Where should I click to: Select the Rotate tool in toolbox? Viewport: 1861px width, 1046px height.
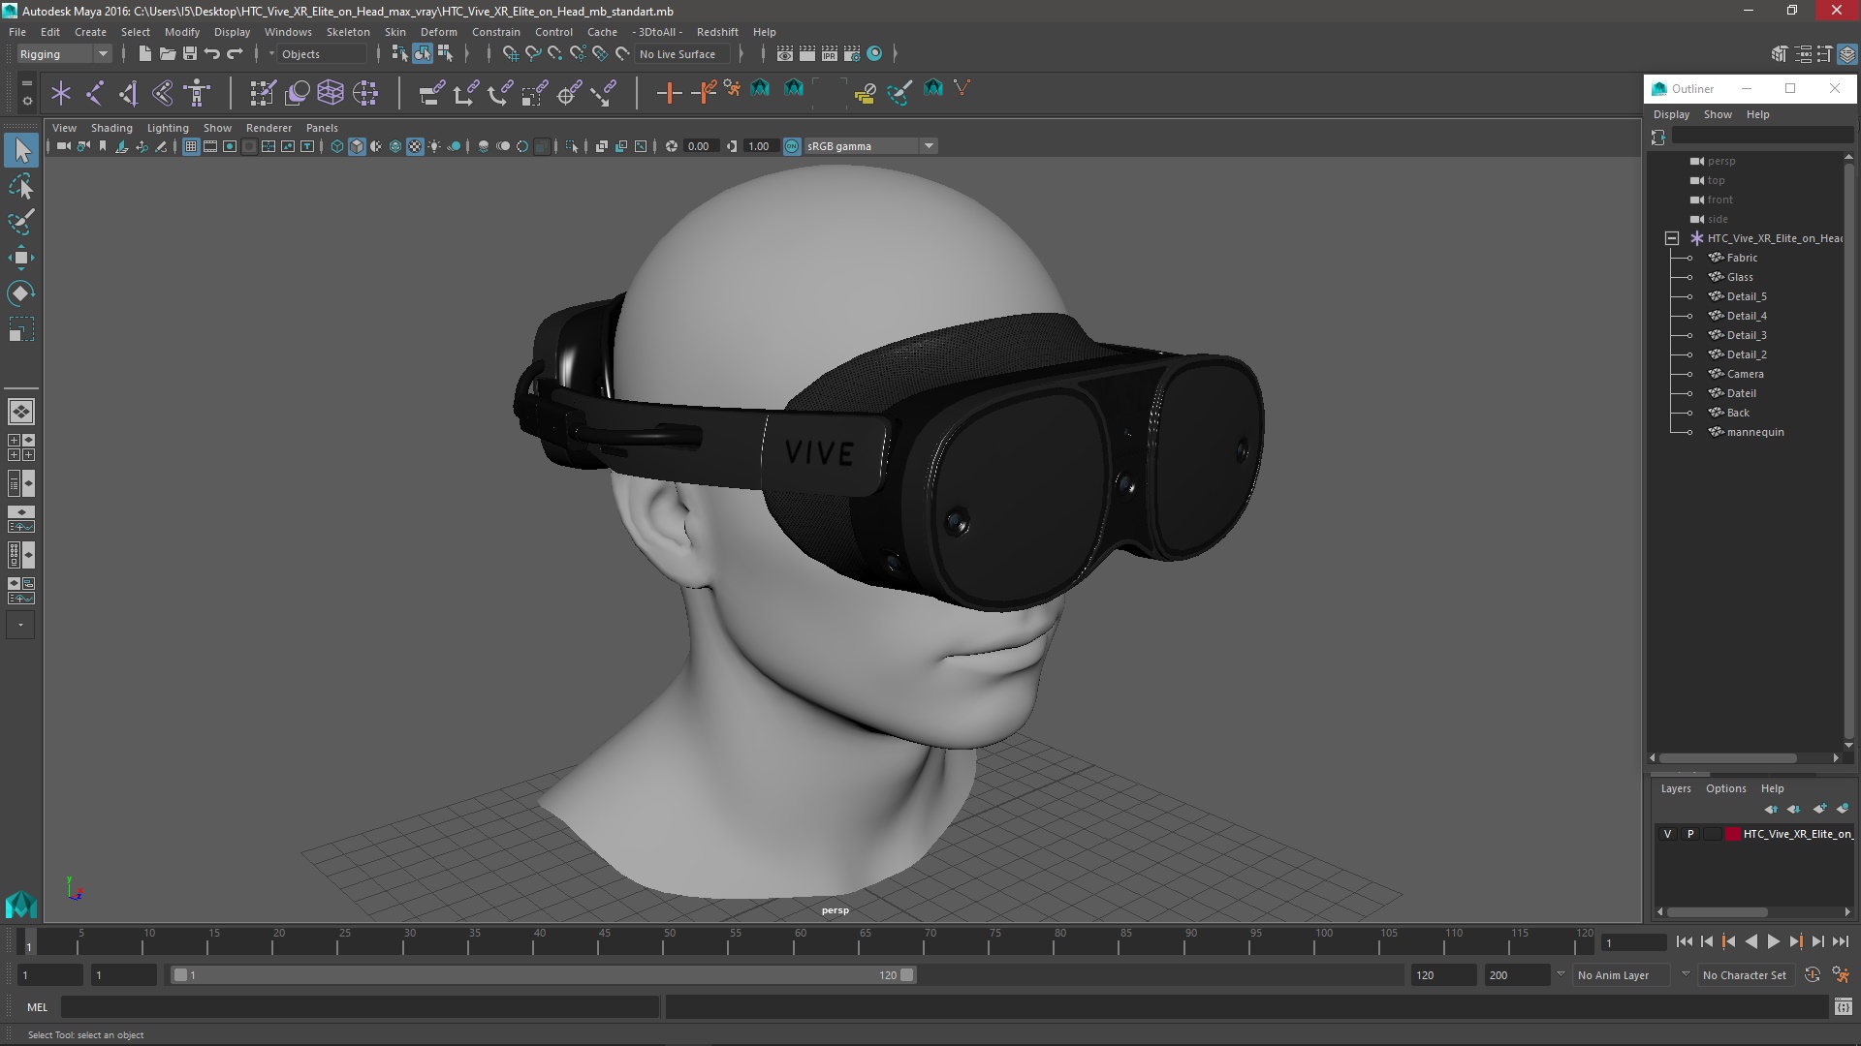coord(21,293)
